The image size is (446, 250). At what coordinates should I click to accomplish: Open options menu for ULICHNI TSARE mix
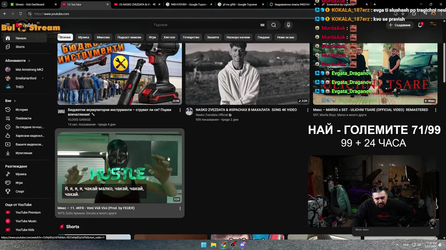pos(436,110)
